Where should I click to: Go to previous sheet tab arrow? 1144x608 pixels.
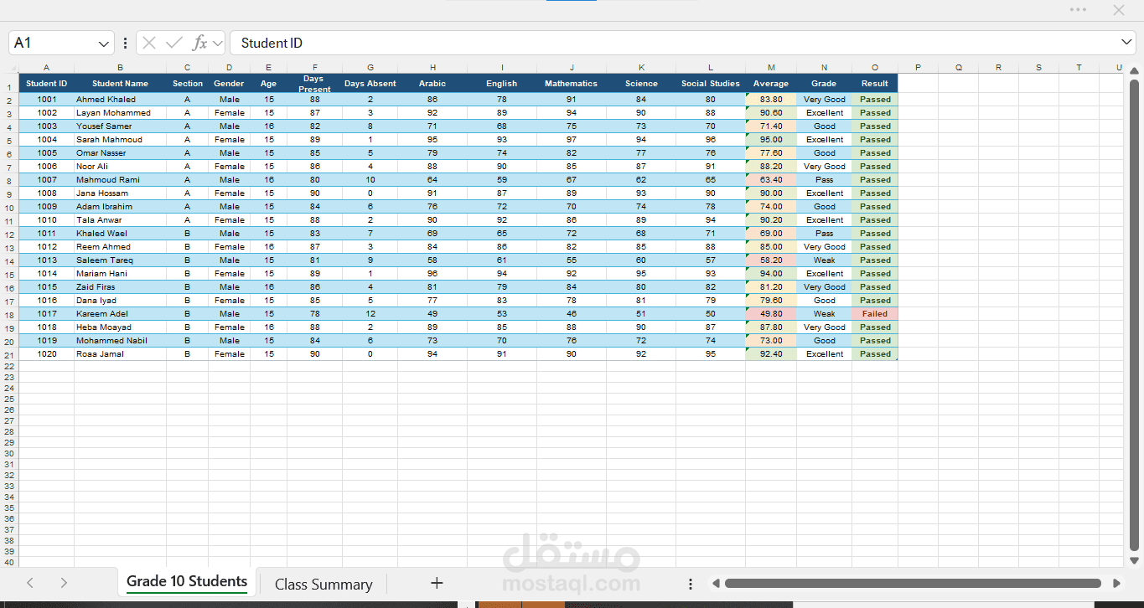pos(30,584)
